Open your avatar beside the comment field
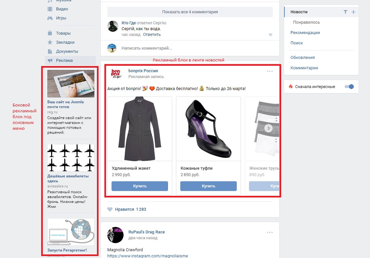 112,48
